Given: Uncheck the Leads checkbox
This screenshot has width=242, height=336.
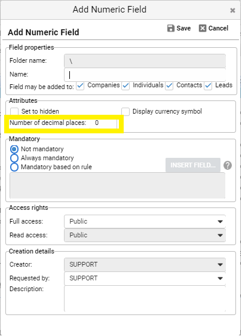Looking at the screenshot, I should pyautogui.click(x=208, y=86).
